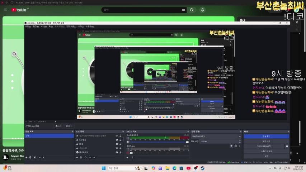Open File Explorer from taskbar
The height and width of the screenshot is (172, 306).
coord(167,168)
